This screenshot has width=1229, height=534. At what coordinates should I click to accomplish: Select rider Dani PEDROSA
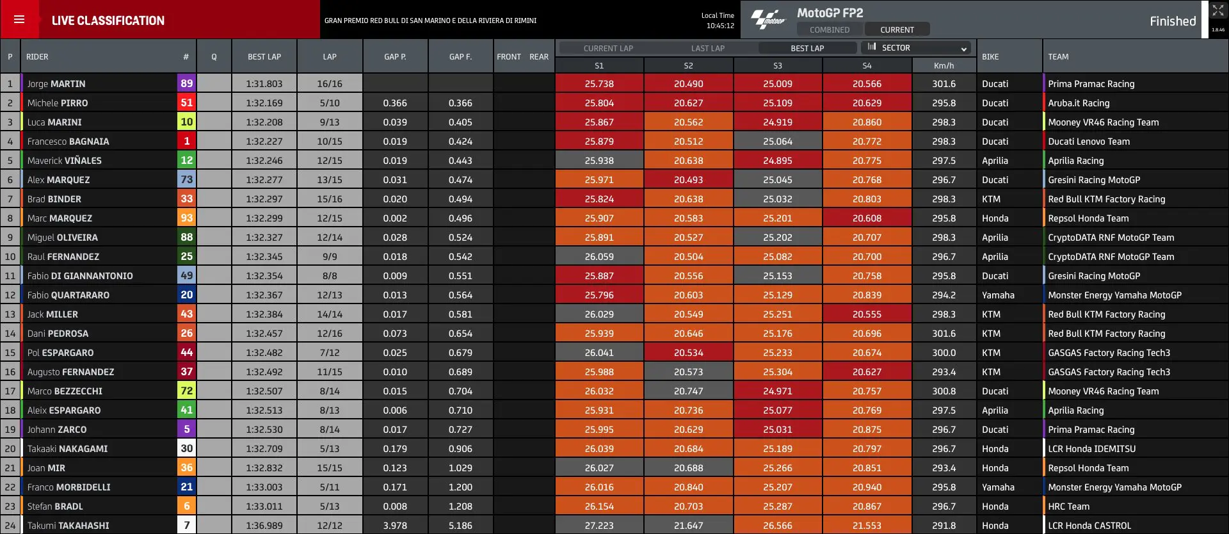point(58,334)
